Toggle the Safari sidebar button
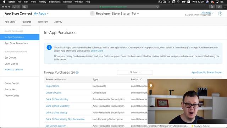Viewport: 227px width, 128px height. [25, 7]
